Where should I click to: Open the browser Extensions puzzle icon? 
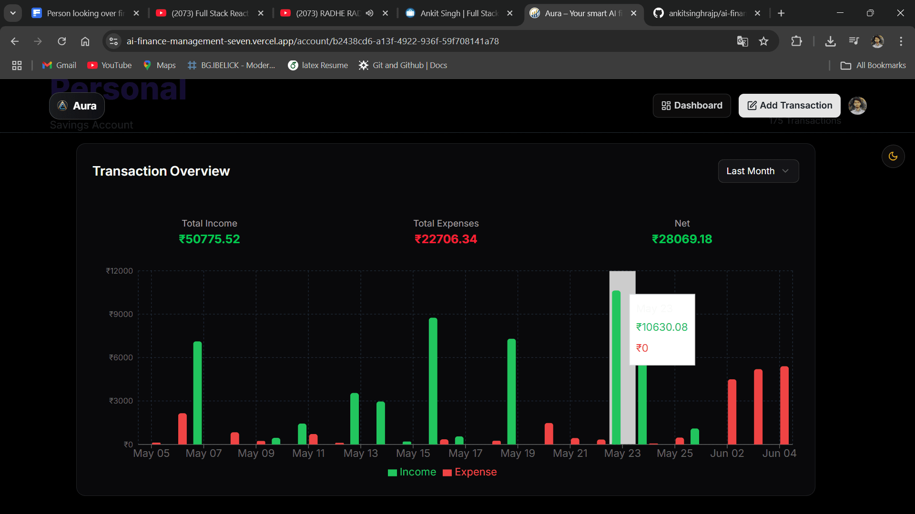pos(796,41)
